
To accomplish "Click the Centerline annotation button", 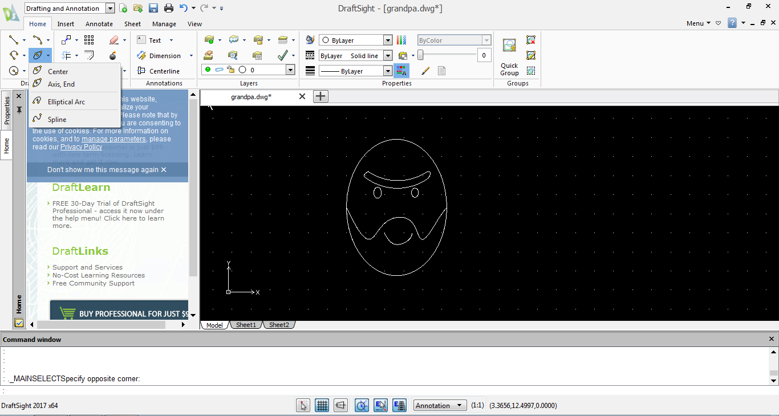I will pos(159,71).
